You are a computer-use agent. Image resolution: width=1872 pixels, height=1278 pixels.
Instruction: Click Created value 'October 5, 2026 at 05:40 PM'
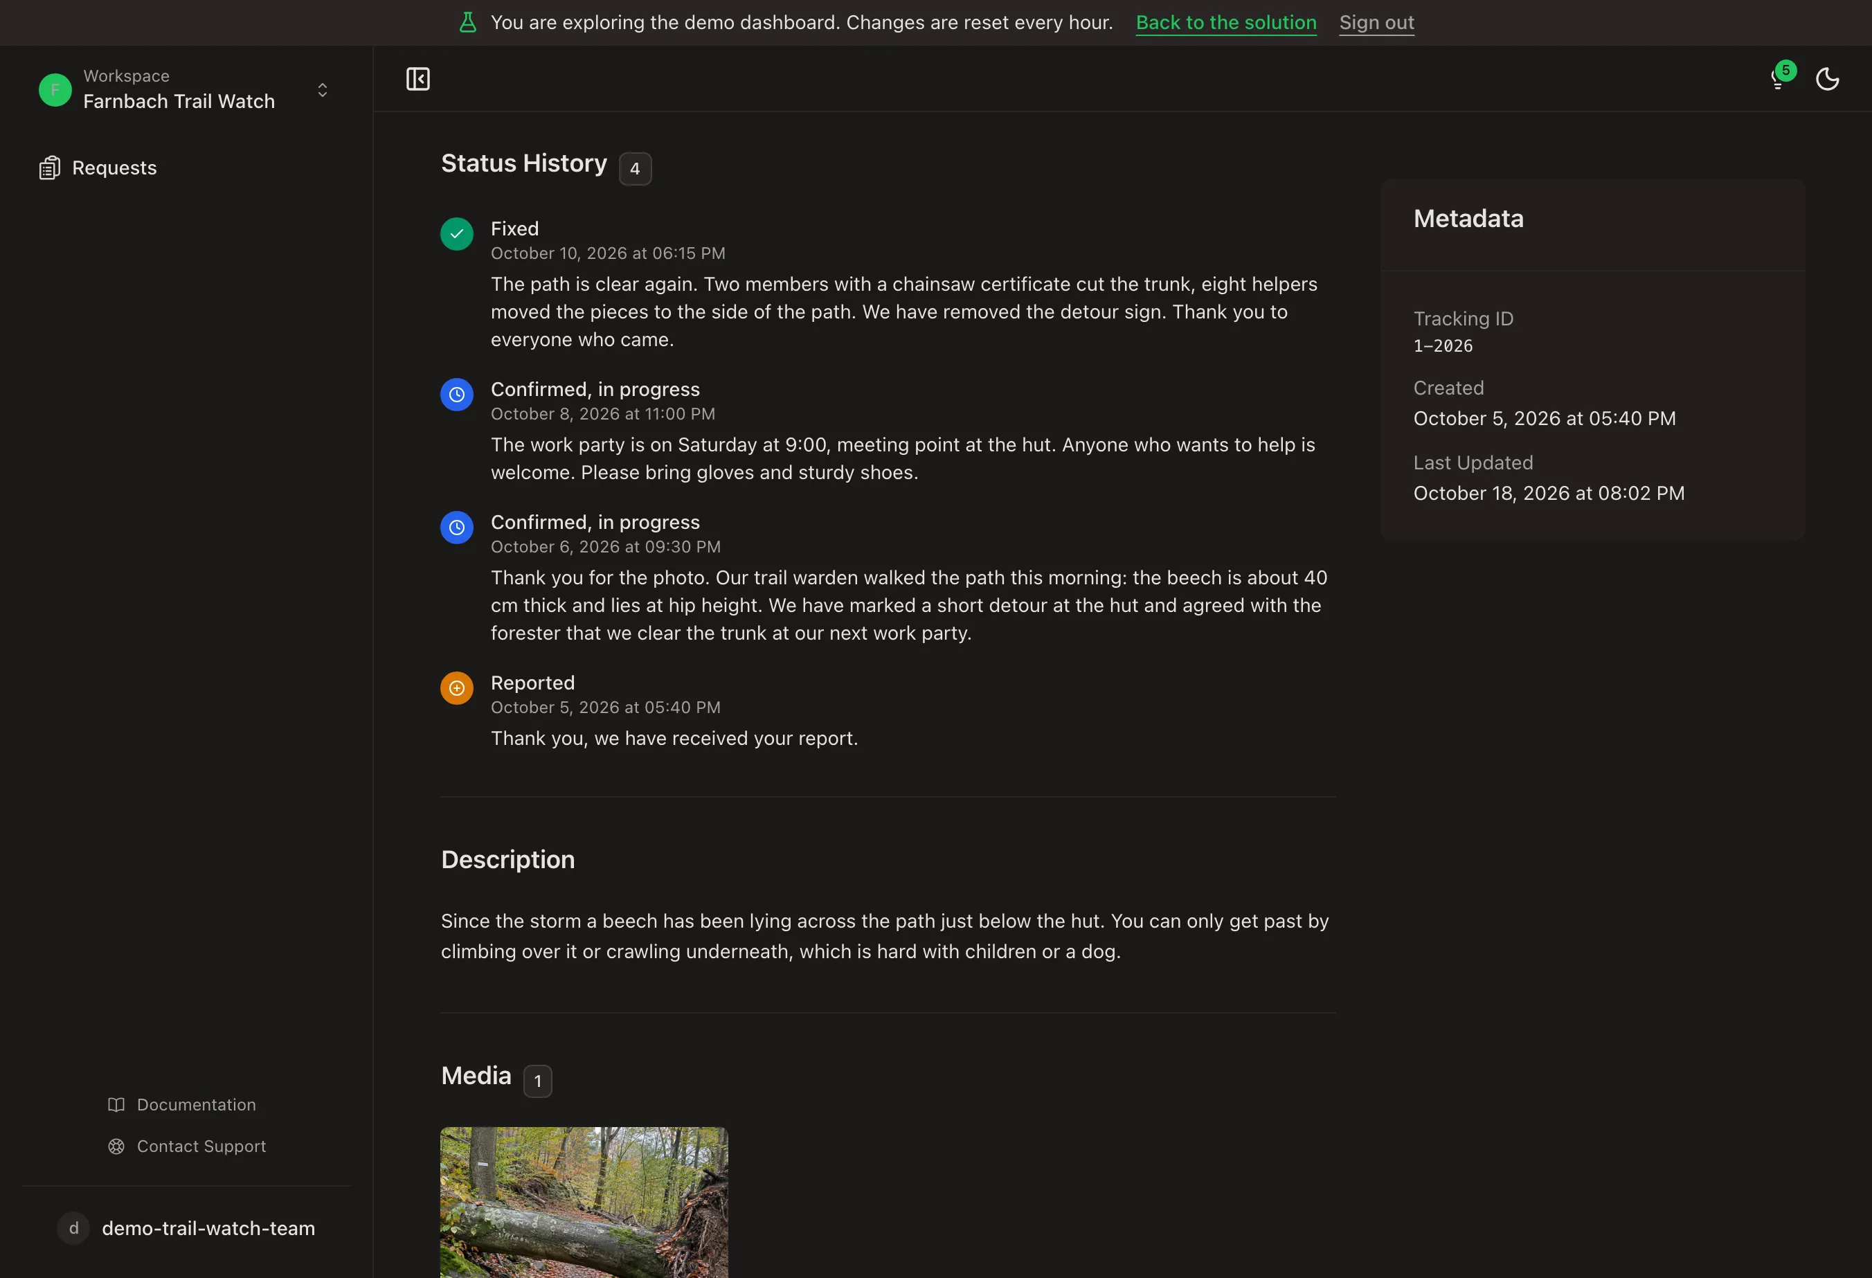1544,418
